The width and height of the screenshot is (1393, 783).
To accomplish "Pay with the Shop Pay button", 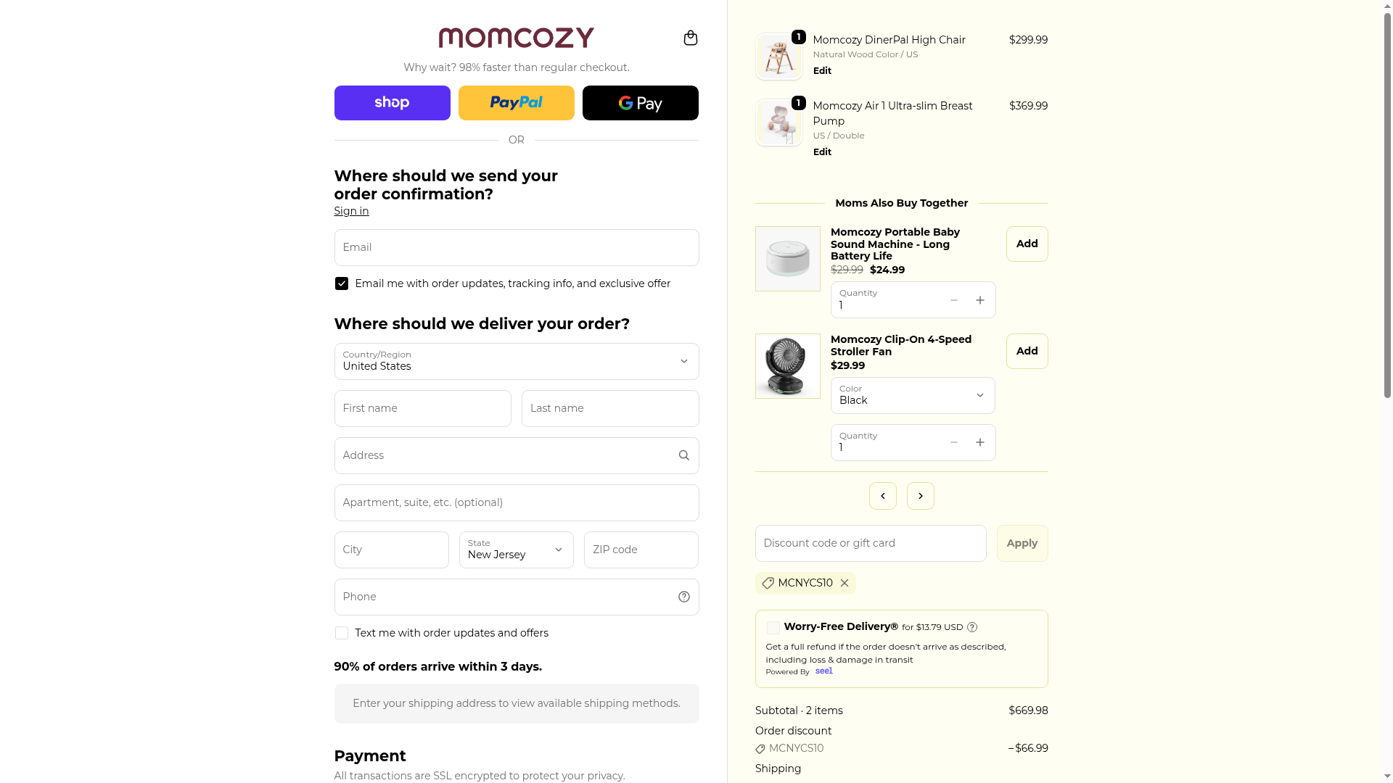I will [392, 103].
